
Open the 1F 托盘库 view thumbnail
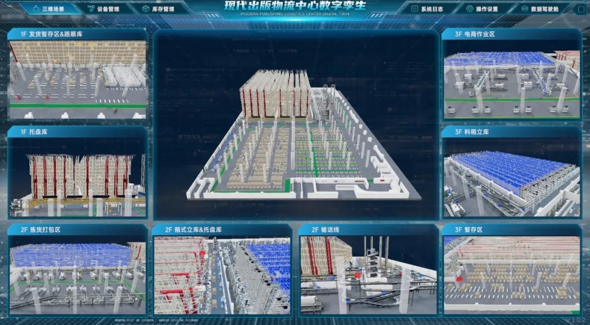click(78, 177)
